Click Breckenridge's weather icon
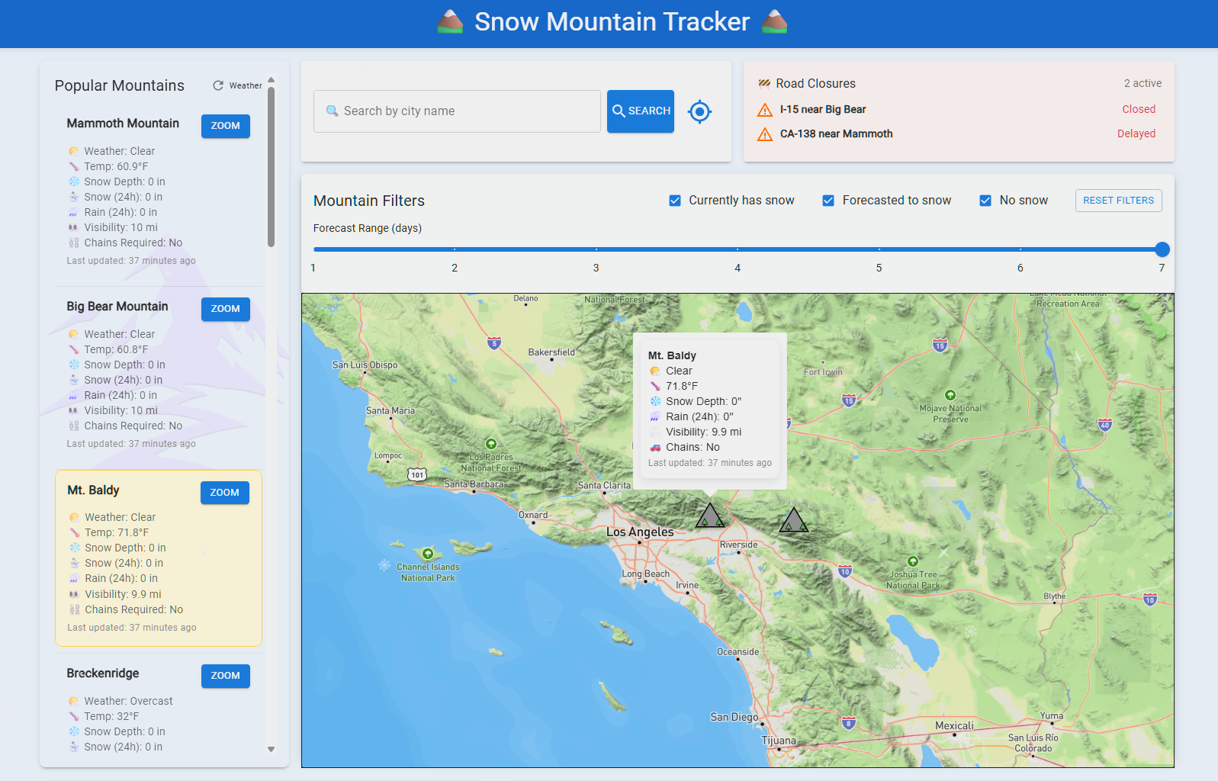Screen dimensions: 1218x781 pyautogui.click(x=74, y=701)
